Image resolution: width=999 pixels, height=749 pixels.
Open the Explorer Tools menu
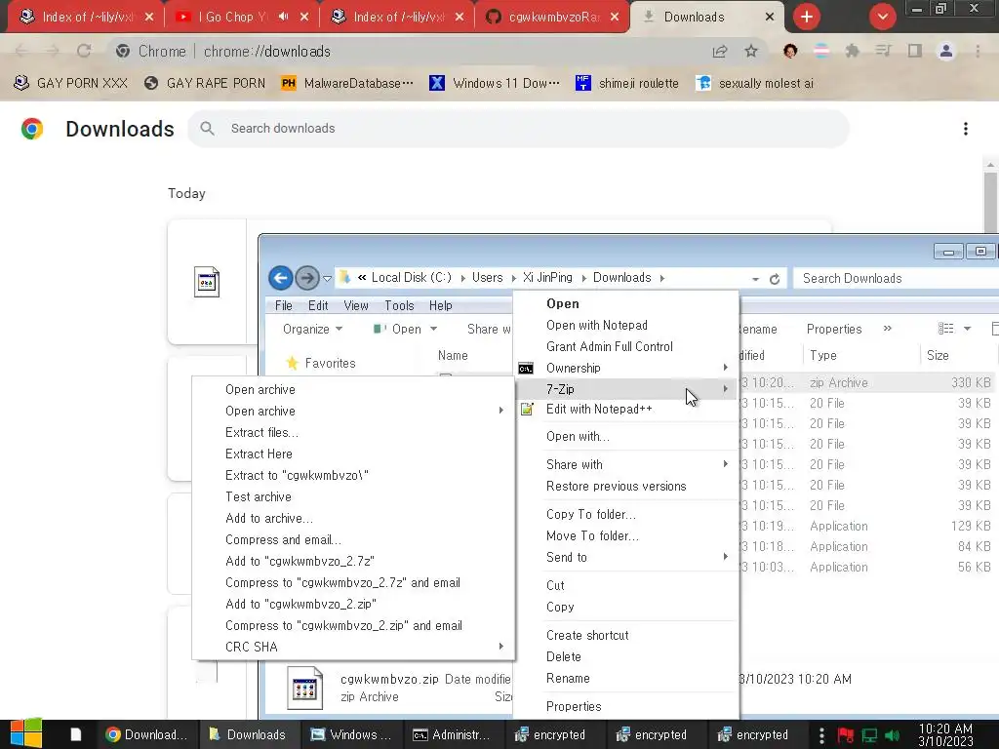tap(399, 305)
